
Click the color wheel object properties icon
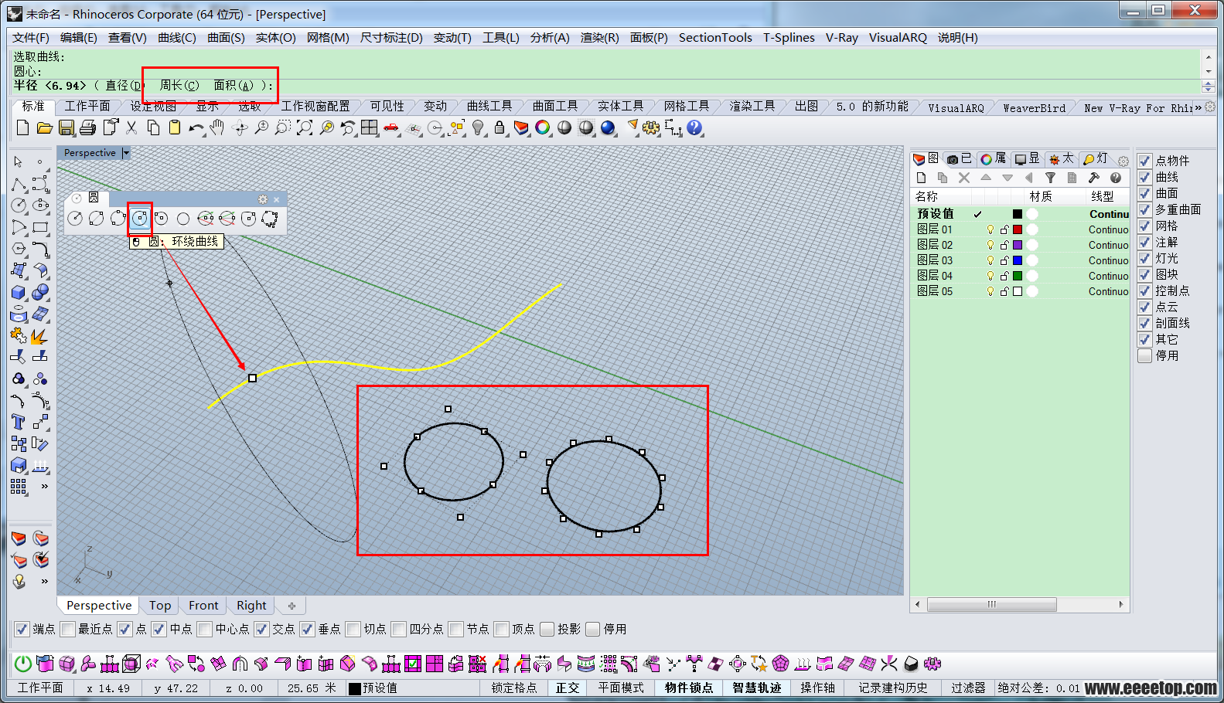(x=543, y=127)
